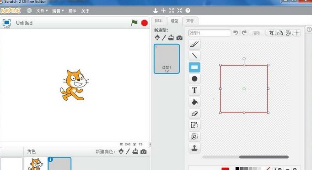Select the Ellipse tool
This screenshot has width=312, height=170.
[x=194, y=79]
